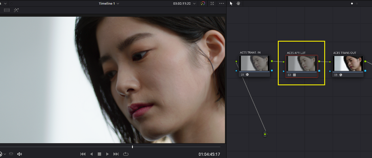Click the OFX icon on node 03
Viewport: 372px width, 158px height.
[x=341, y=75]
